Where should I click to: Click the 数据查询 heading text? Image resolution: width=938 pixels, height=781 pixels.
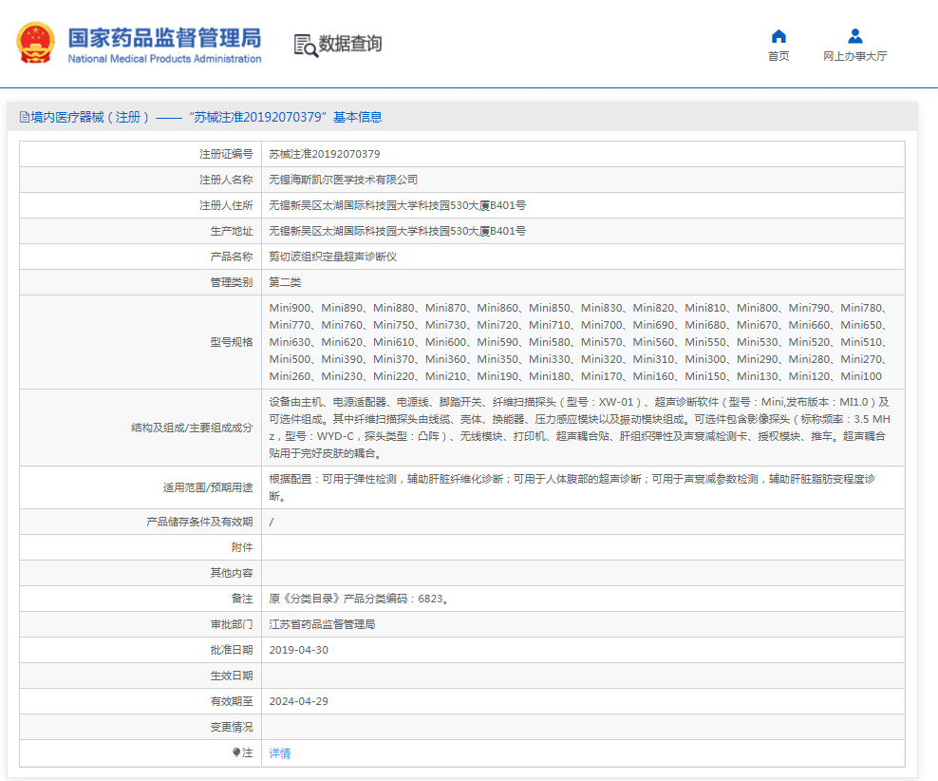349,44
